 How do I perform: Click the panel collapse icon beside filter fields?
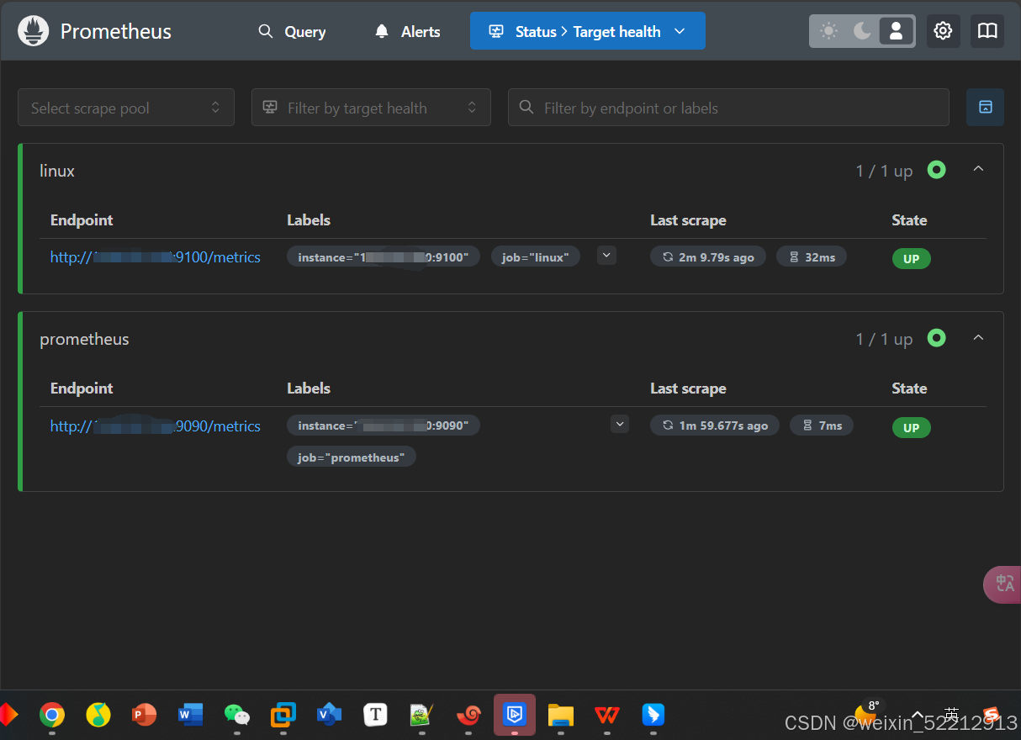pos(985,108)
